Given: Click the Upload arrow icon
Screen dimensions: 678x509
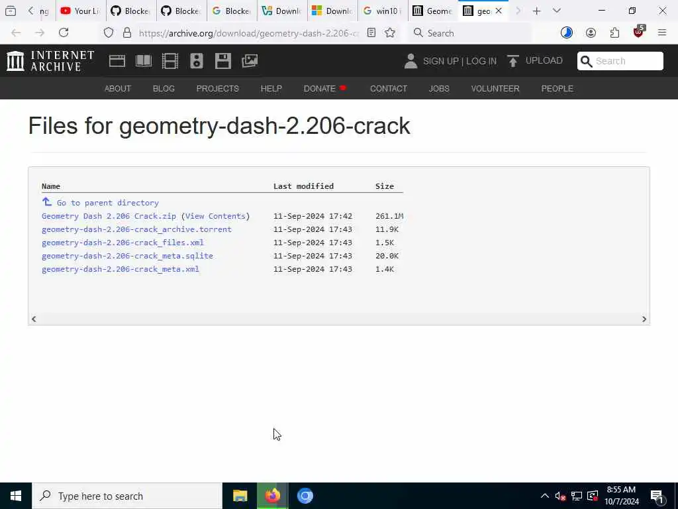Looking at the screenshot, I should (513, 61).
